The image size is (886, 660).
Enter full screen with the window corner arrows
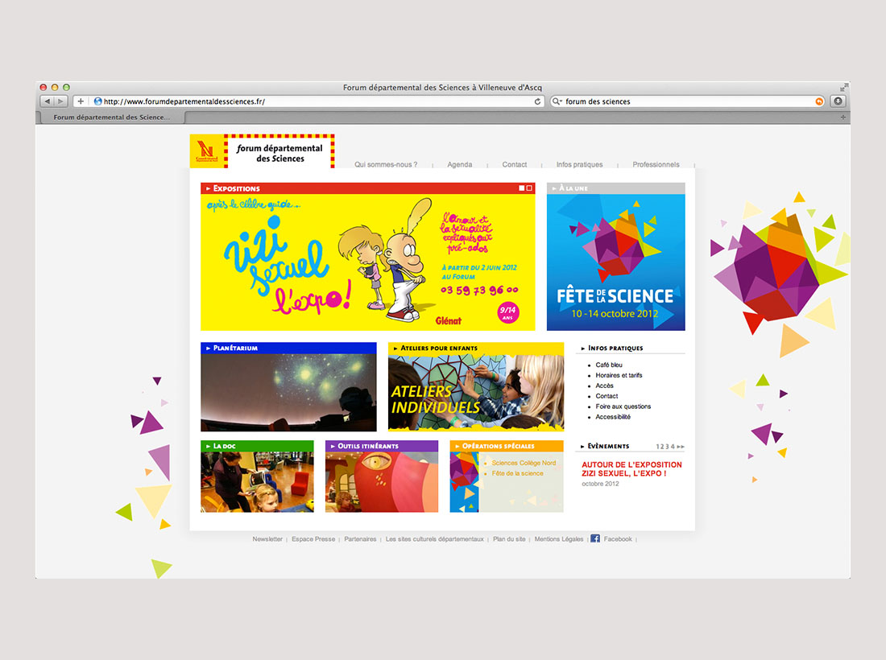coord(843,88)
